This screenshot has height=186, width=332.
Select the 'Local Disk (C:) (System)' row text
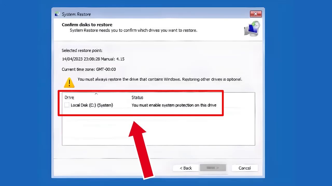pos(92,105)
